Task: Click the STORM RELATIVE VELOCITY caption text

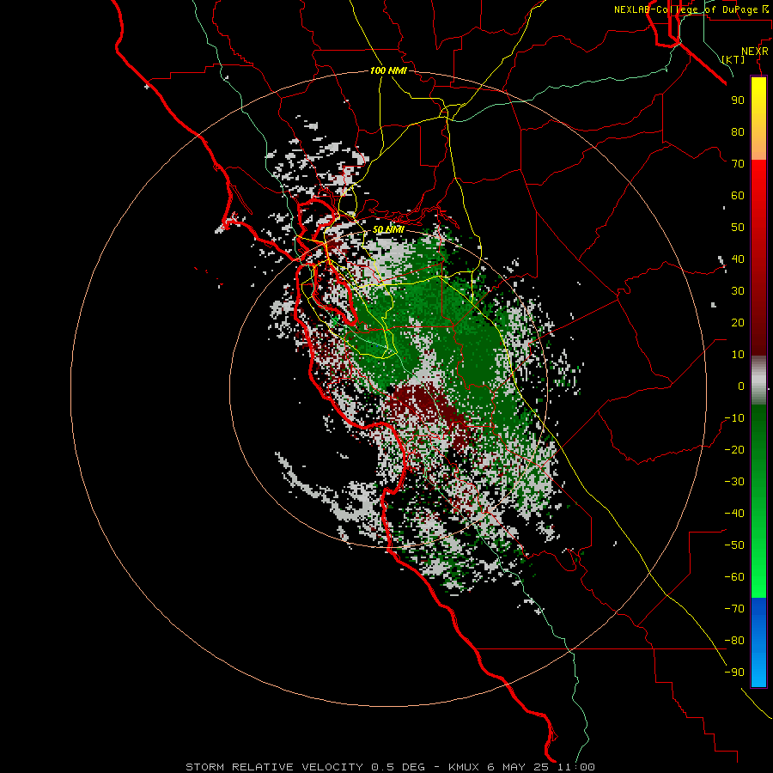Action: pos(274,767)
